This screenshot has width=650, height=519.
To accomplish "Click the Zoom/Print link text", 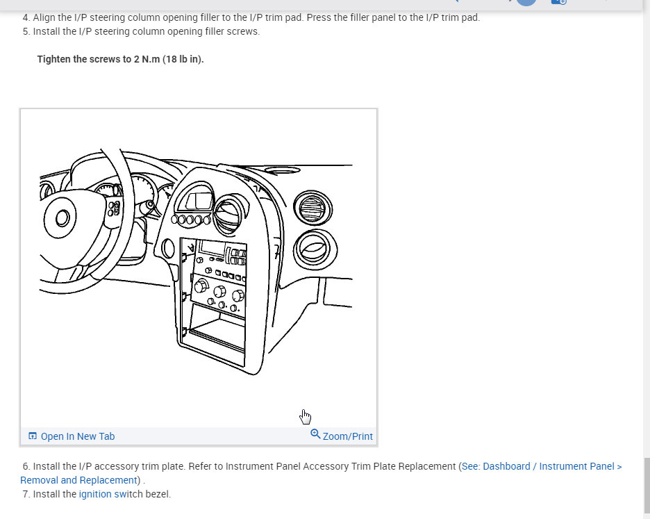I will [x=347, y=436].
